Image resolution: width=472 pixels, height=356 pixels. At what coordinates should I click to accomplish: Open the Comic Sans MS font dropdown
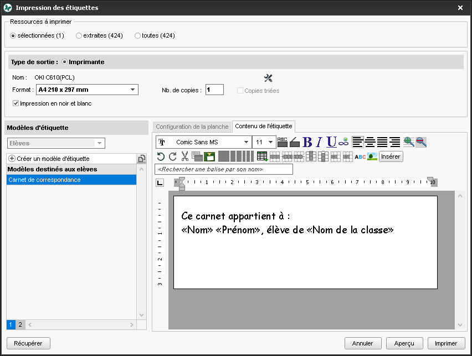click(x=203, y=142)
